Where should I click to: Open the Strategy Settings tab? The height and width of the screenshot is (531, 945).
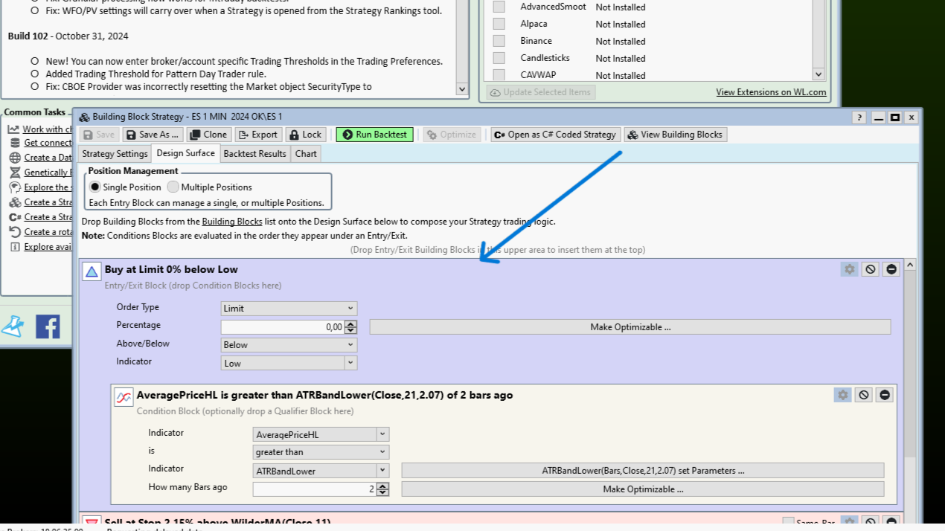pyautogui.click(x=115, y=154)
